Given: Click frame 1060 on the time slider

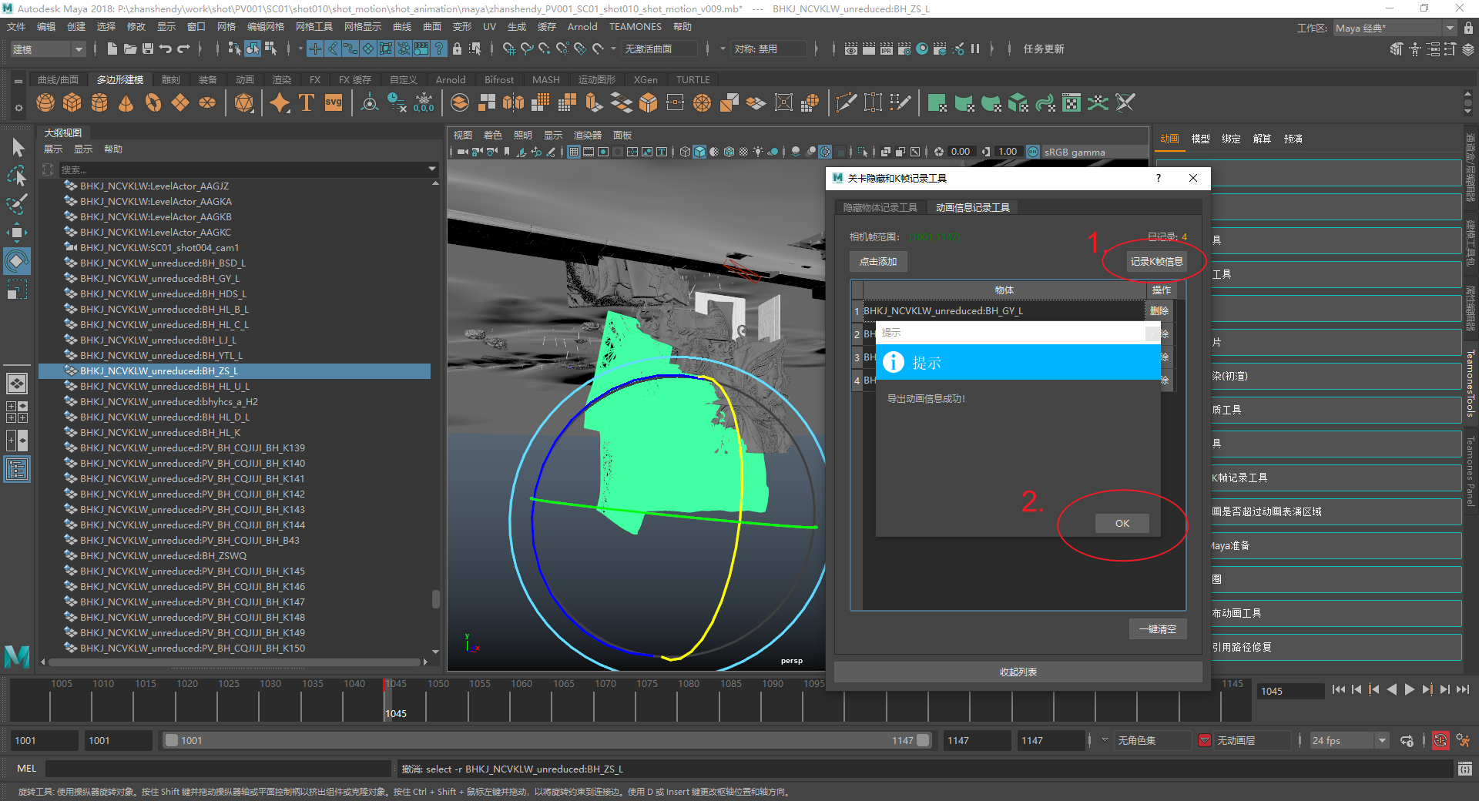Looking at the screenshot, I should [510, 705].
